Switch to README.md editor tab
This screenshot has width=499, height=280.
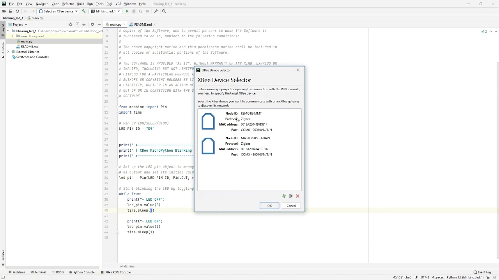143,24
